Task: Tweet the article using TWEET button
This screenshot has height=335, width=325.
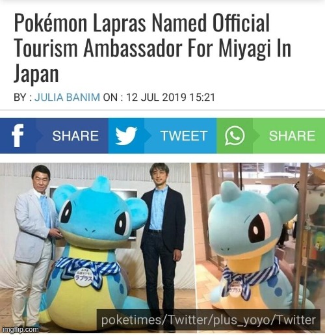Action: pyautogui.click(x=162, y=136)
